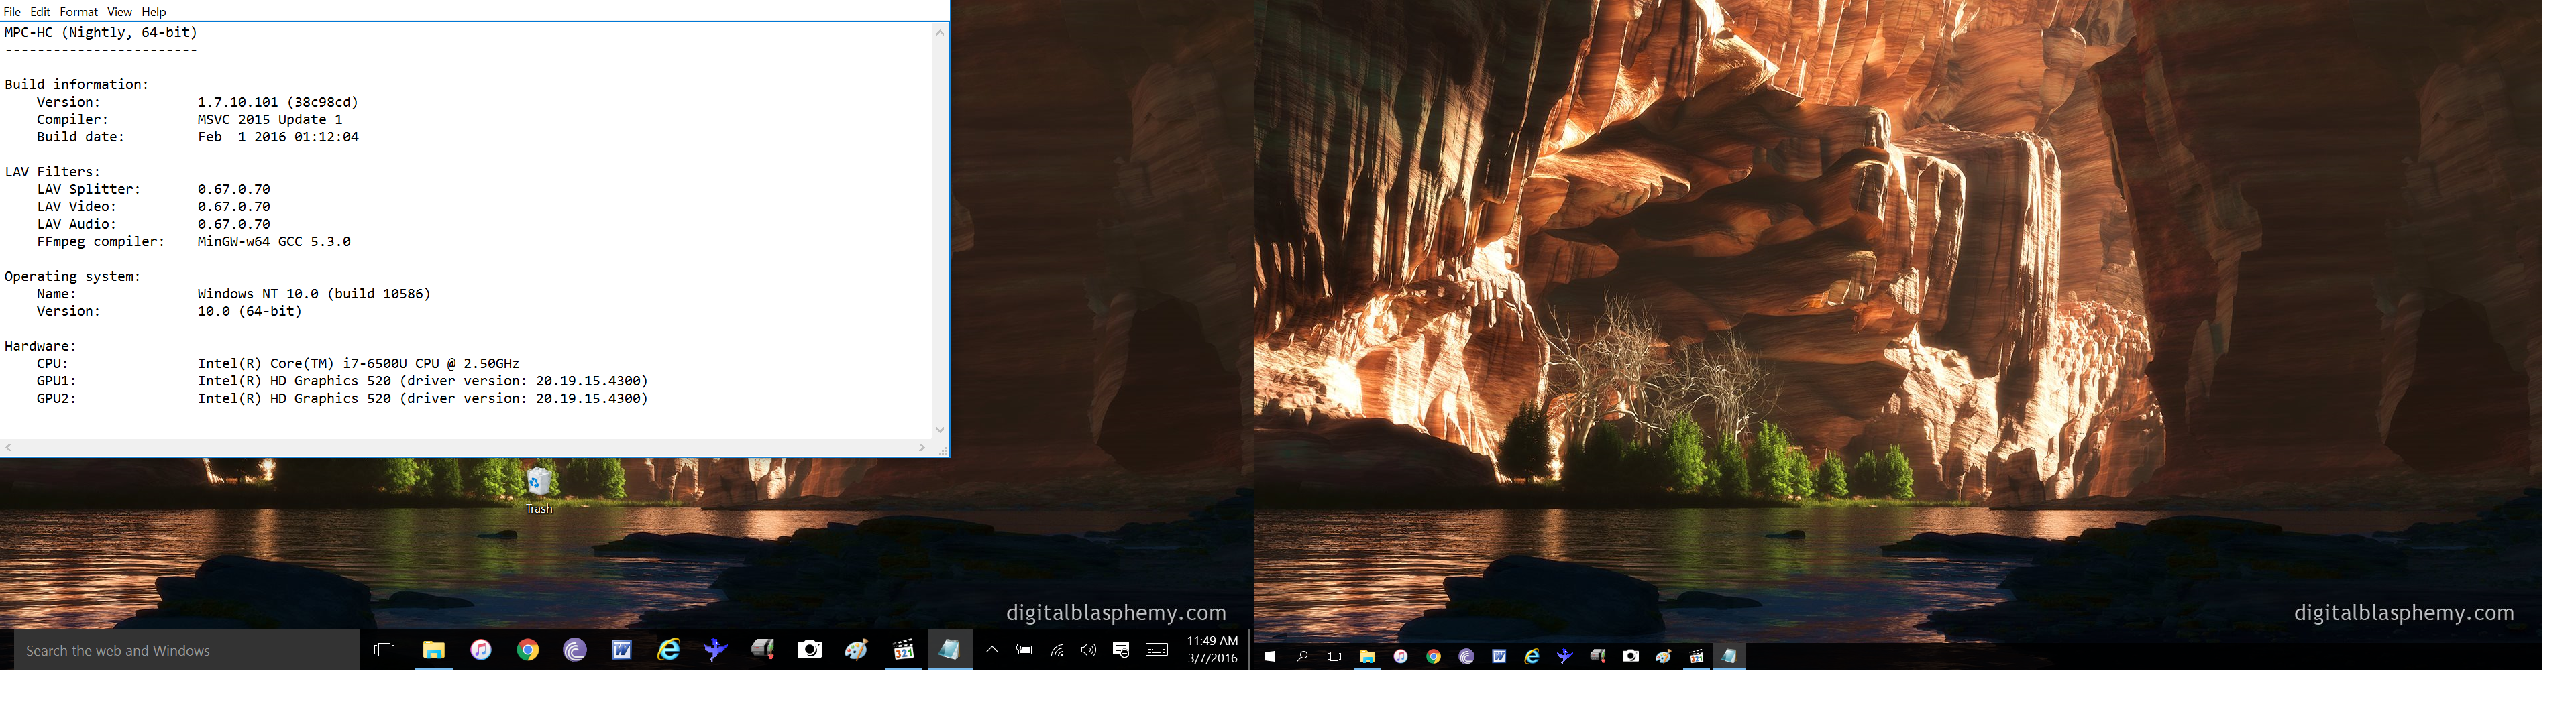Expand the hidden system tray icons chevron
This screenshot has height=724, width=2576.
992,650
